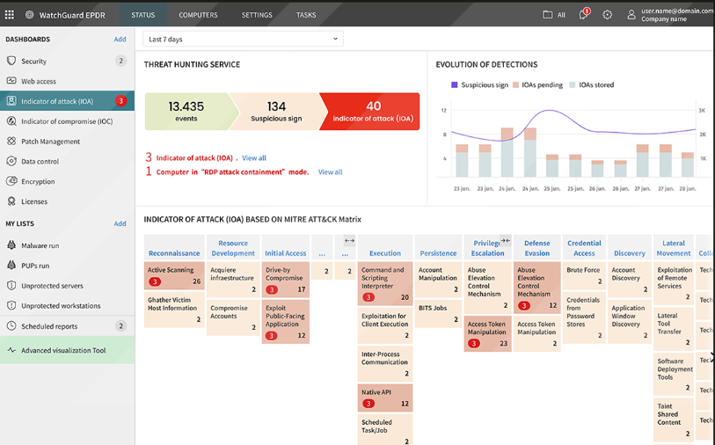The height and width of the screenshot is (445, 715).
Task: Click the Encryption icon
Action: coord(11,181)
